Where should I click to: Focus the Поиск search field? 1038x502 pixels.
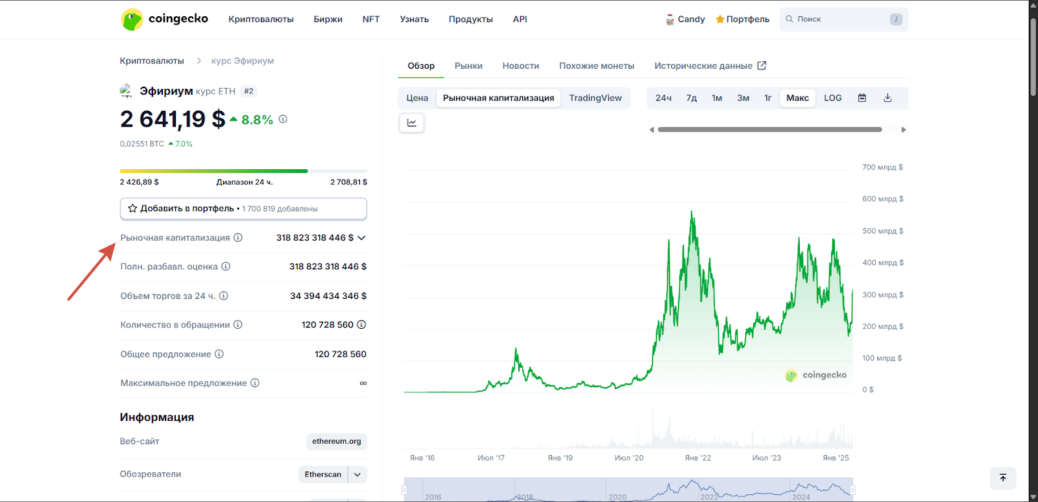point(843,19)
